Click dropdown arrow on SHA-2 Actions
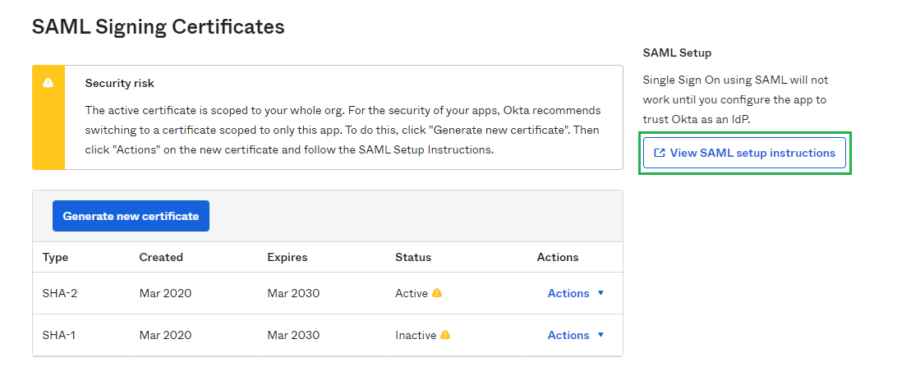Viewport: 911px width, 367px height. 600,293
